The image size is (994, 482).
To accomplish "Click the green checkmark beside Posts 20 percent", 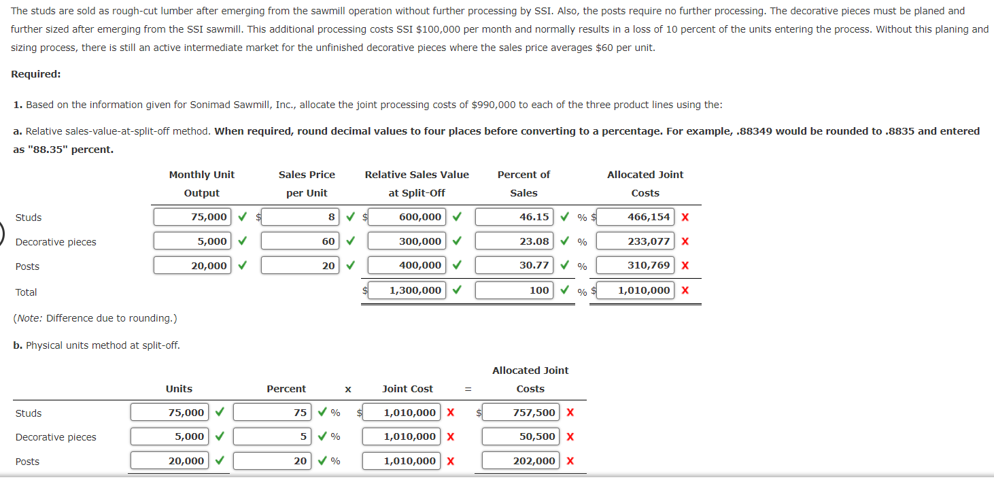I will tap(322, 461).
